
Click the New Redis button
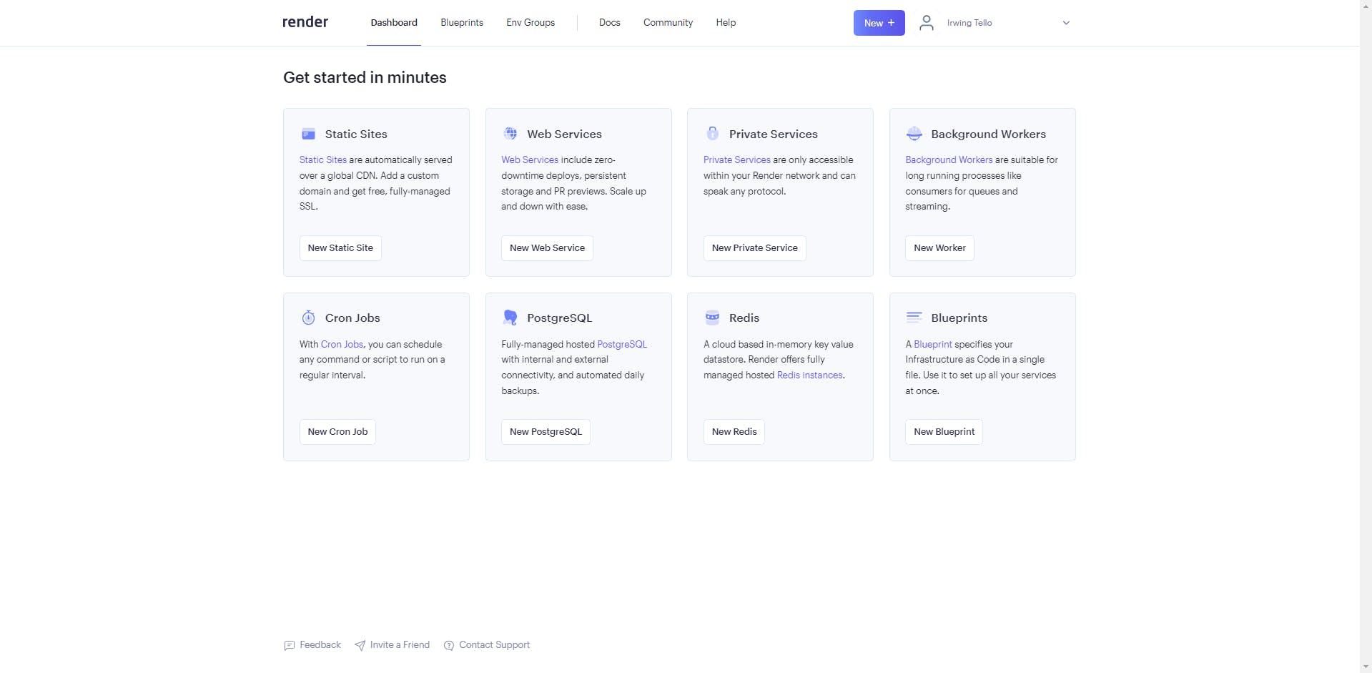(x=734, y=432)
